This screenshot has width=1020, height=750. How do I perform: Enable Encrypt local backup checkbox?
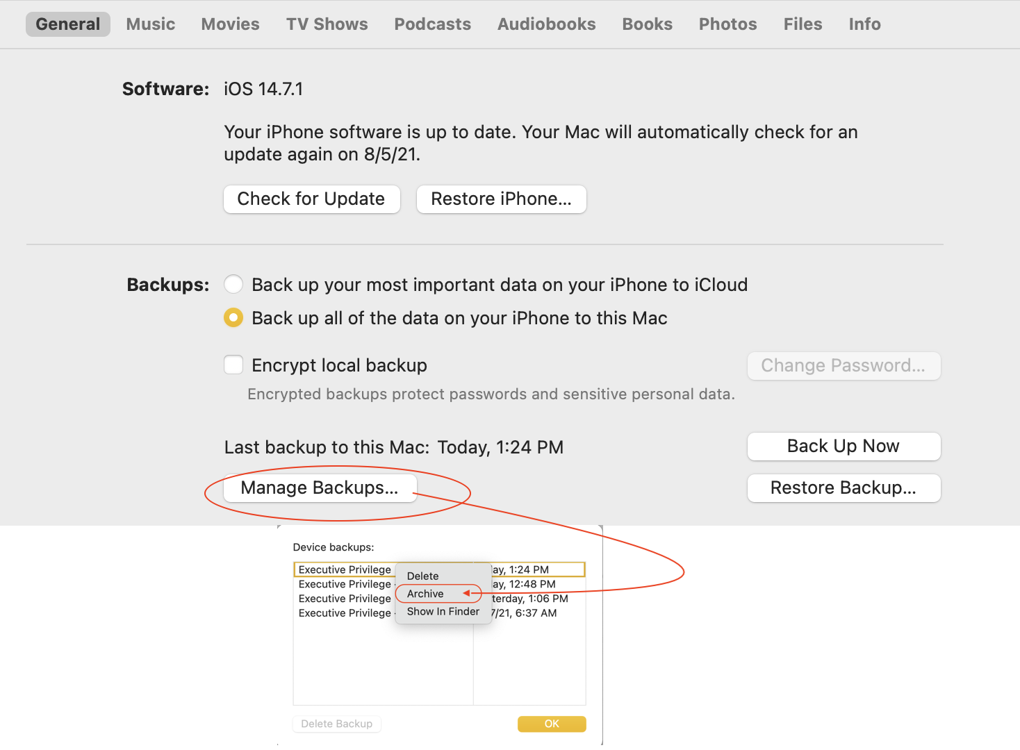[x=233, y=365]
